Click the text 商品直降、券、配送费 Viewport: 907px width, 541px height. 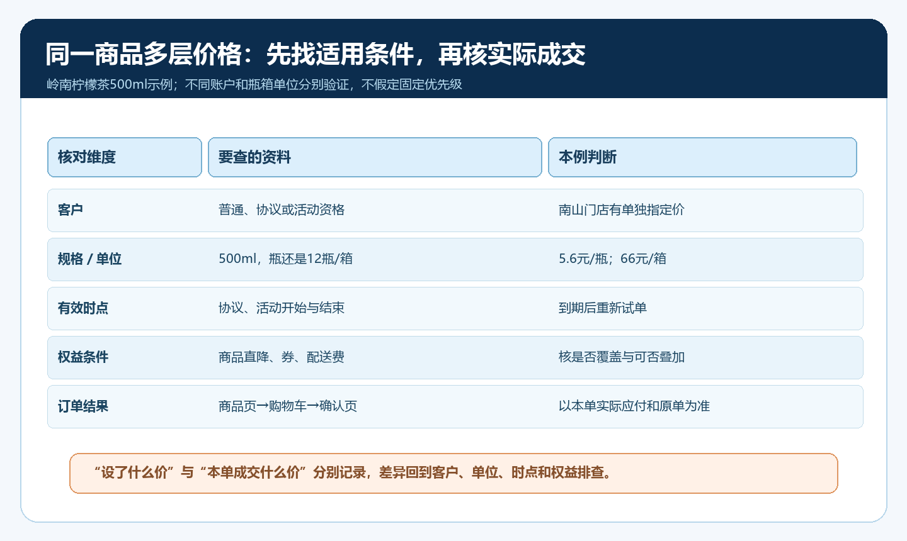click(282, 357)
